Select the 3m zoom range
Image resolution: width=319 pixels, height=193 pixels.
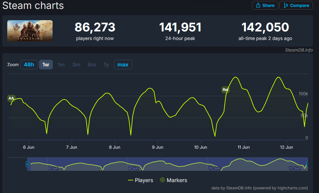(x=76, y=65)
